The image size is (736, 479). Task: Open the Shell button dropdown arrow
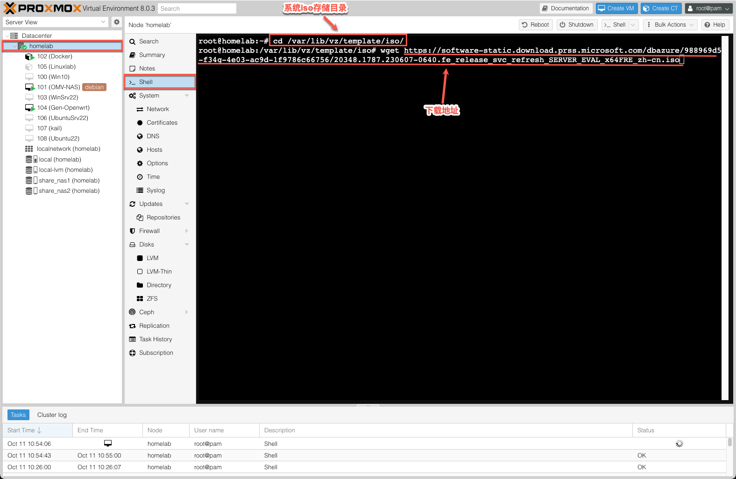[x=633, y=25]
